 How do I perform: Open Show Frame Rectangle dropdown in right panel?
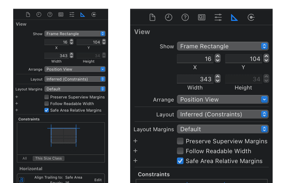(223, 46)
